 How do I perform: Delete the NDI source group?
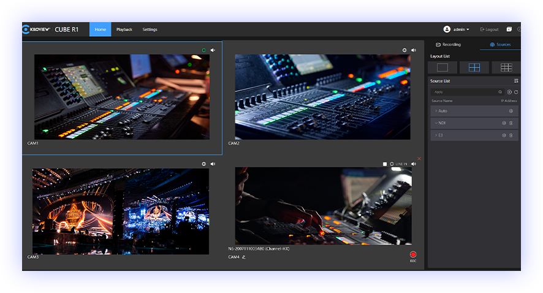(511, 123)
